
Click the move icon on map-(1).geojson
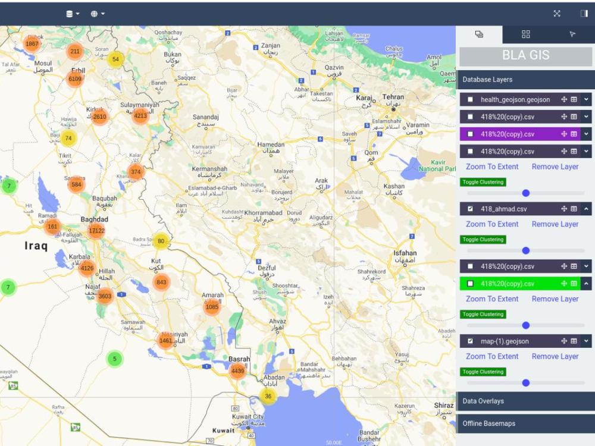(x=564, y=341)
